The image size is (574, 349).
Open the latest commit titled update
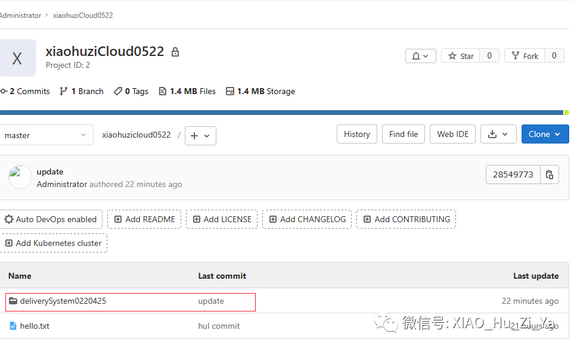[50, 172]
